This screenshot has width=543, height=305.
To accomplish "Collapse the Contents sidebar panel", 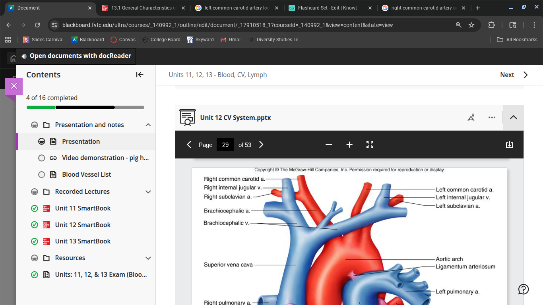I will click(140, 75).
